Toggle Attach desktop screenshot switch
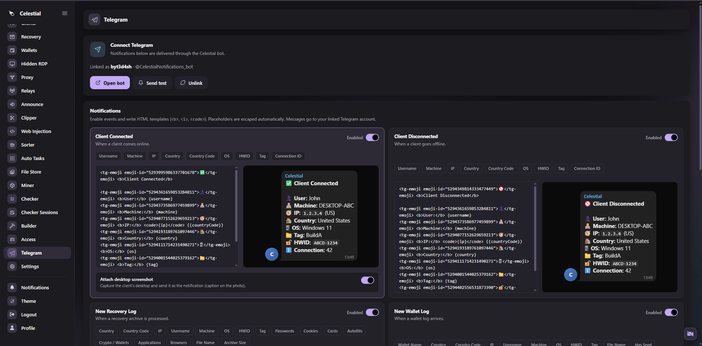The width and height of the screenshot is (702, 346). tap(367, 280)
